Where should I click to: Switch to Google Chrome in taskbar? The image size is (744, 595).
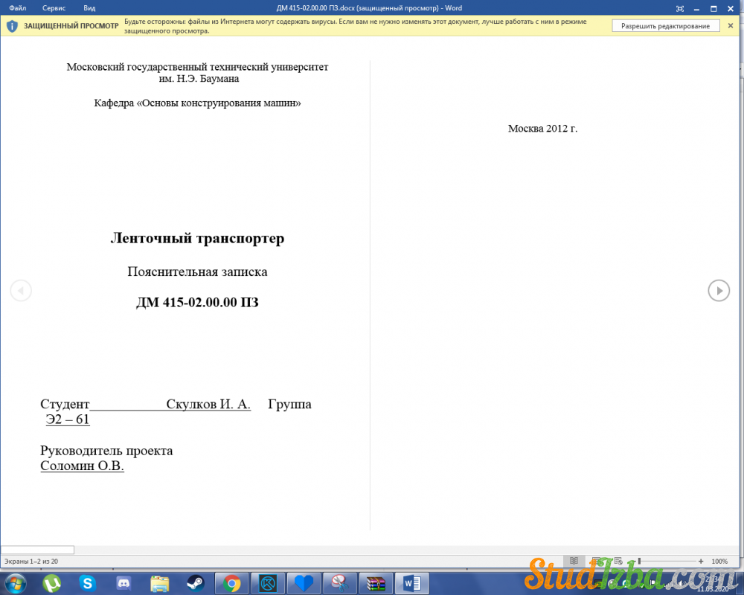tap(231, 583)
